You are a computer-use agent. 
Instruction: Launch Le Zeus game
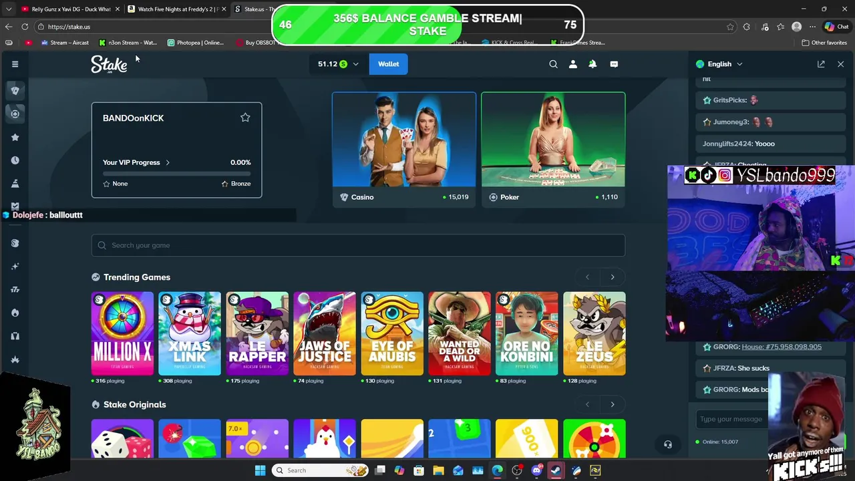point(594,333)
